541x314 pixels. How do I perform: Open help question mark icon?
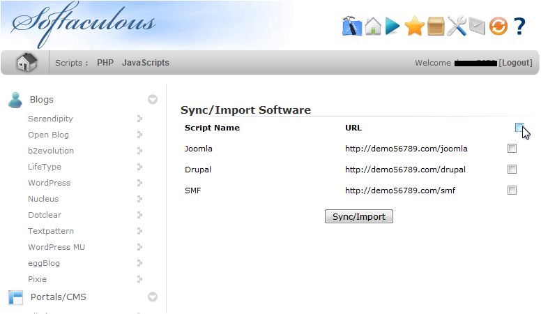(x=519, y=27)
